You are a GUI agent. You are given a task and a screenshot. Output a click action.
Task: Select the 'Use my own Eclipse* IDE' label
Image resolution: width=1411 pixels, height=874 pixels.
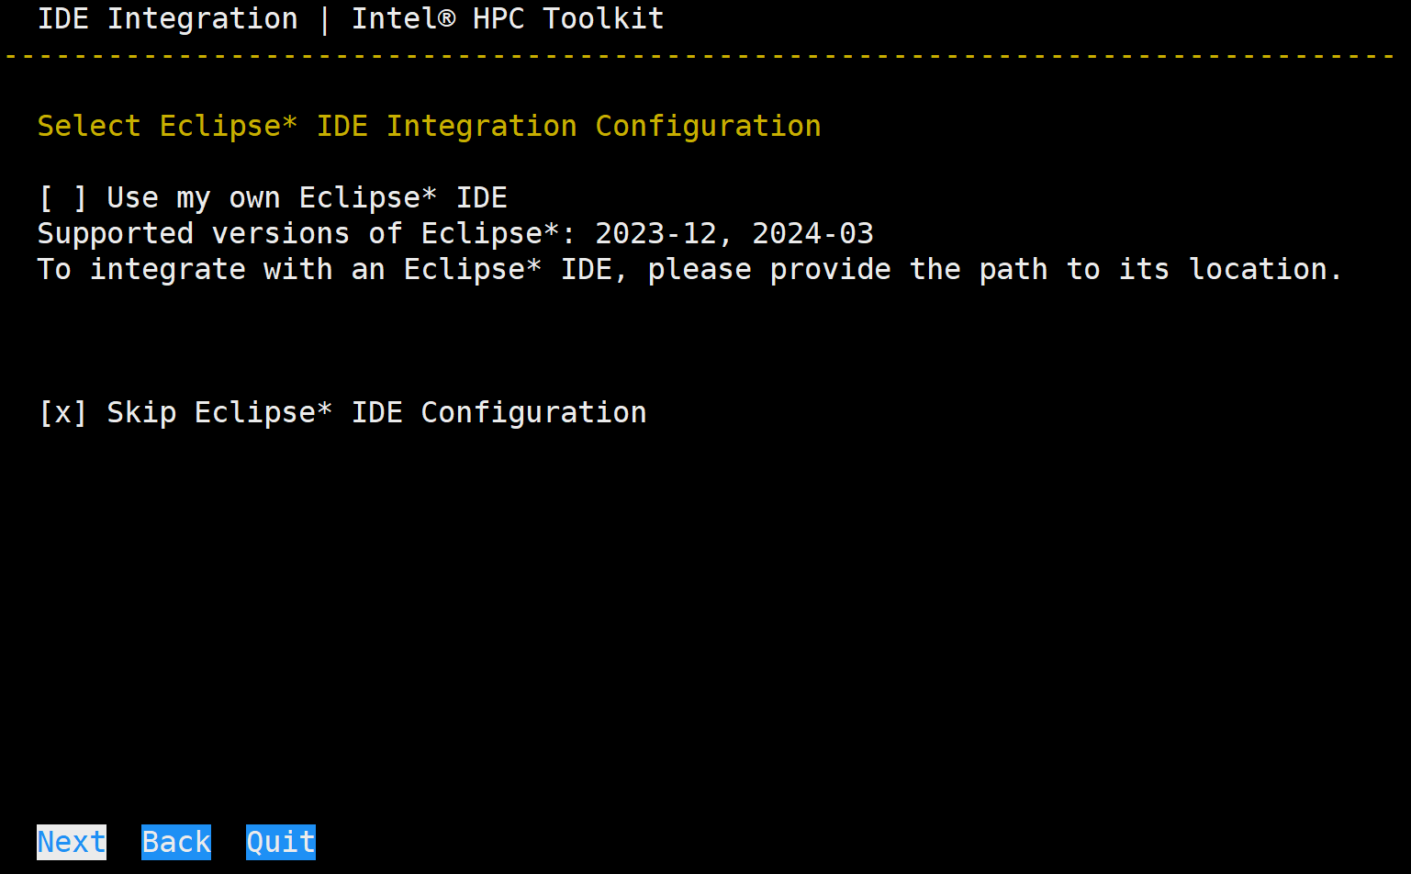pyautogui.click(x=308, y=197)
